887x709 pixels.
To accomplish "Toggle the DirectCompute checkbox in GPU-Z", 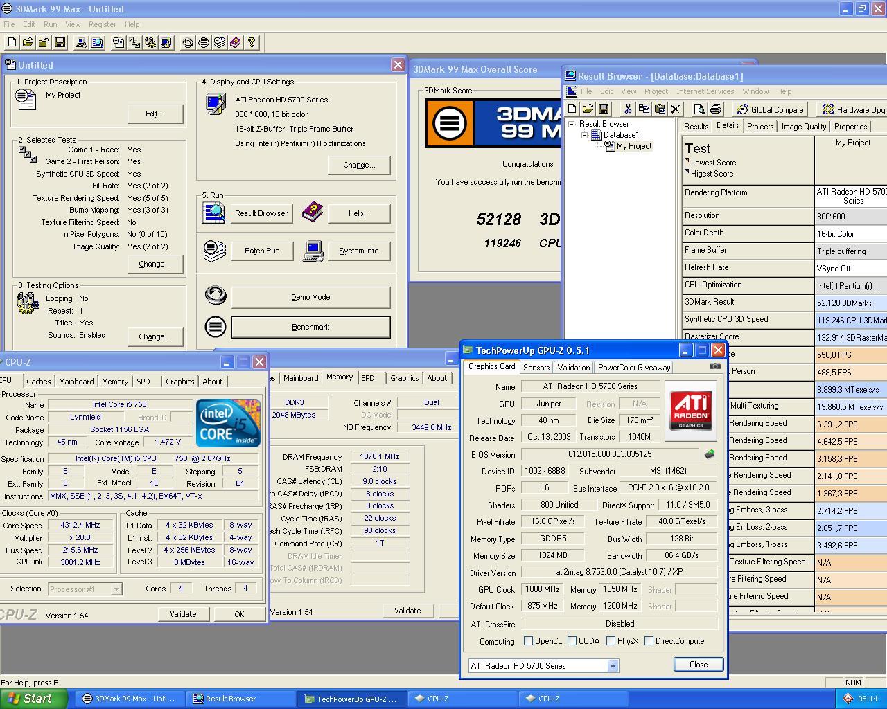I will 649,641.
